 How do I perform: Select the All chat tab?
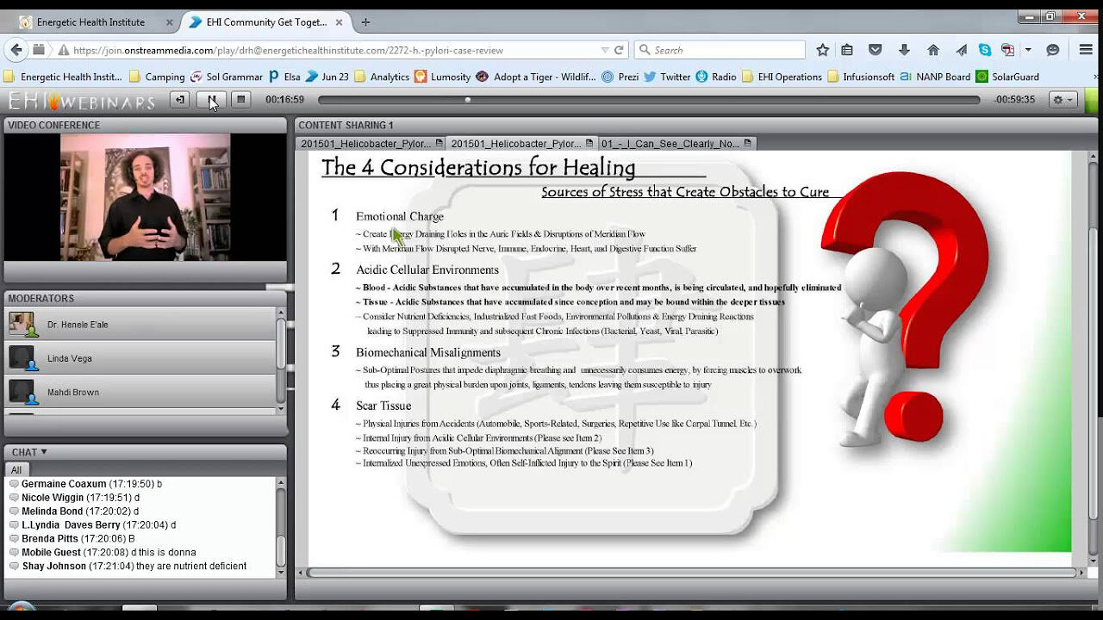[x=16, y=470]
